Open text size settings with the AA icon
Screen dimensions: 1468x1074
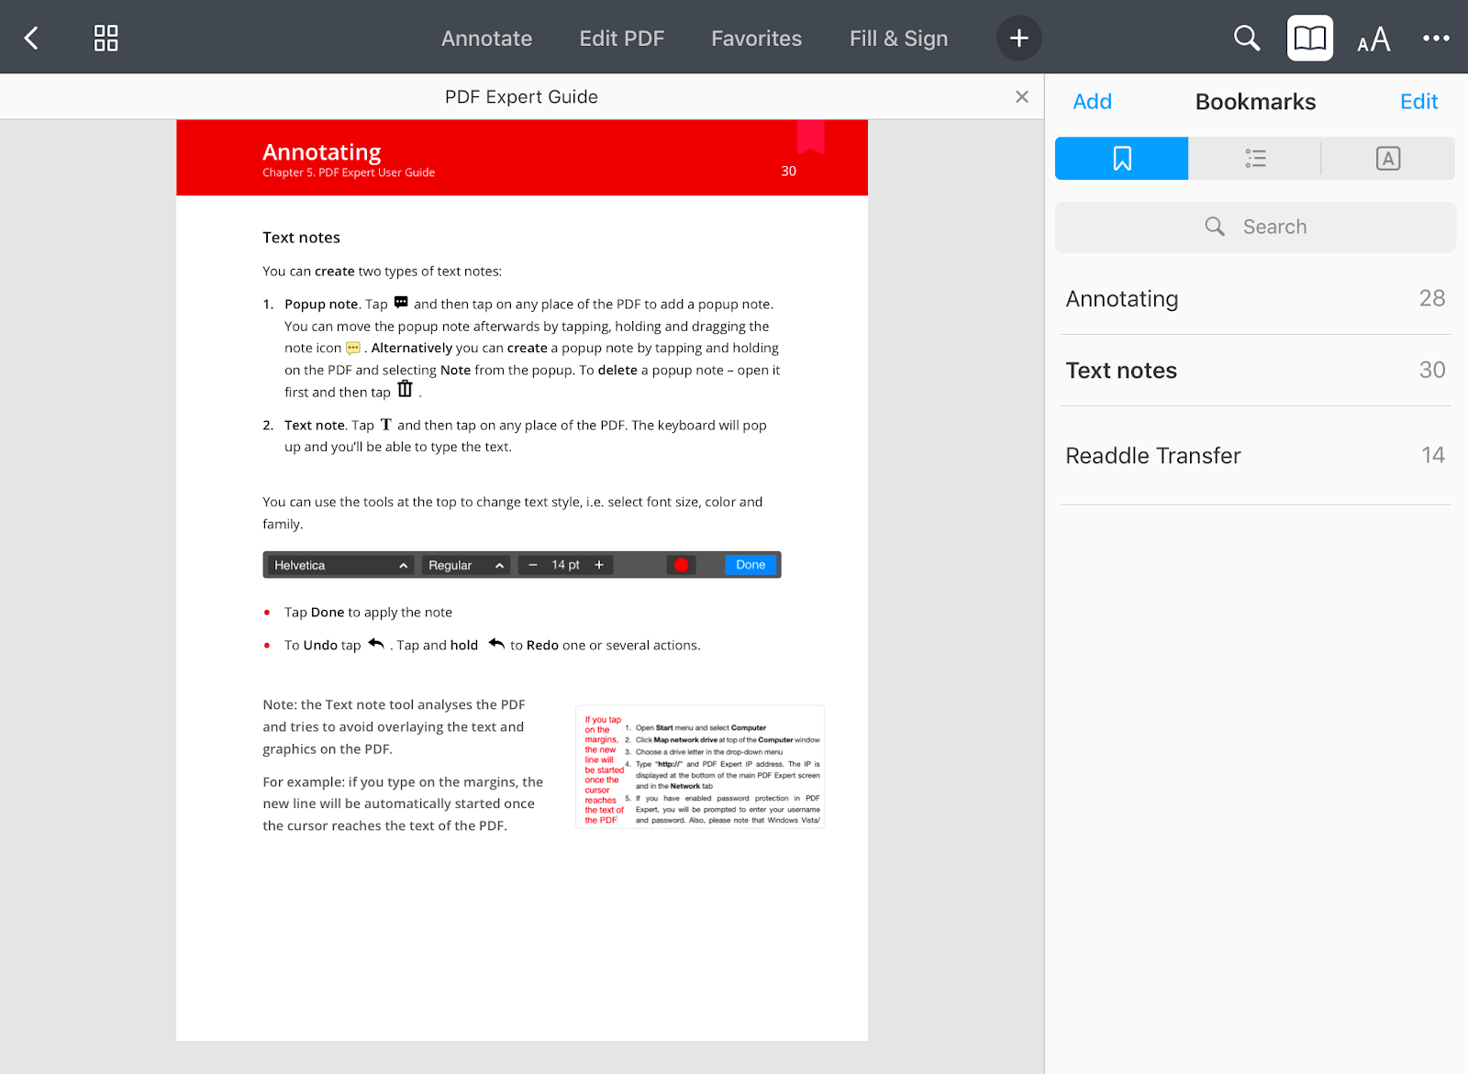coord(1373,39)
